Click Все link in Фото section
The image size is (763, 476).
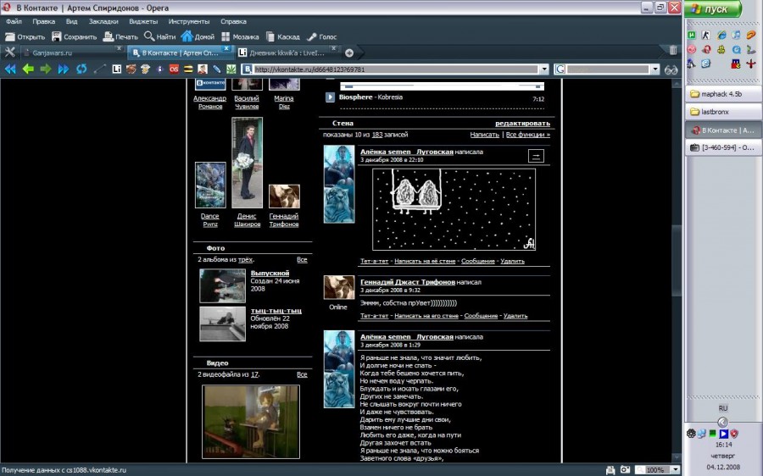click(302, 260)
